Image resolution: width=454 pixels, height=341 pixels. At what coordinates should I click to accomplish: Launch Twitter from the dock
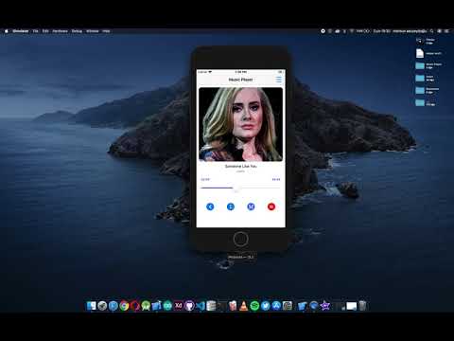click(266, 306)
